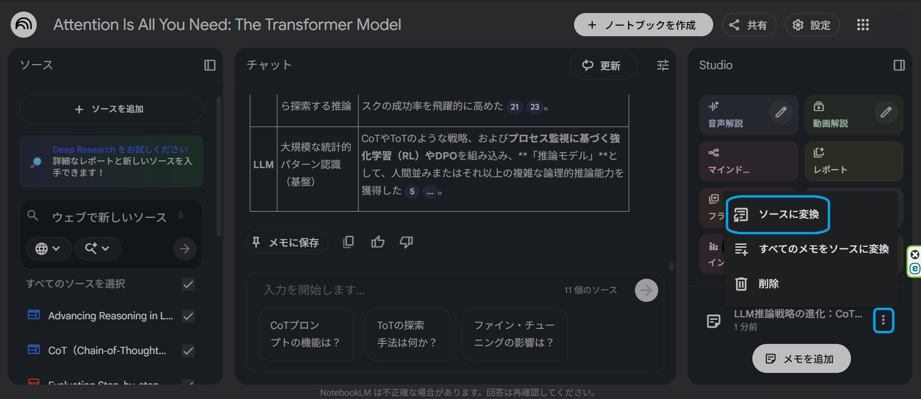The width and height of the screenshot is (921, 399).
Task: Select suggestion ファイン・チューニングの影響は？
Action: click(x=514, y=334)
